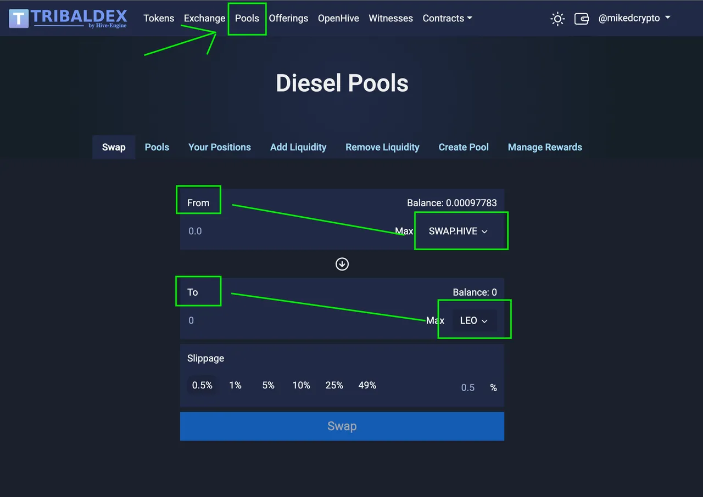Open the Offerings page

coord(288,18)
